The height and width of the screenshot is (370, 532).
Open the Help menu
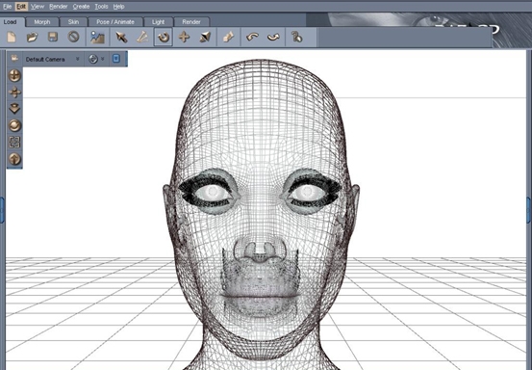[x=118, y=7]
